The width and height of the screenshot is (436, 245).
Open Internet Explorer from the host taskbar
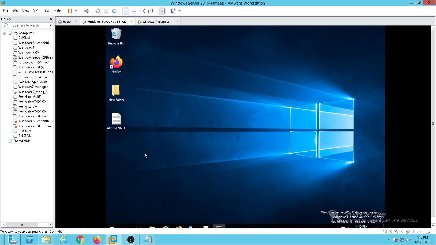pyautogui.click(x=63, y=240)
